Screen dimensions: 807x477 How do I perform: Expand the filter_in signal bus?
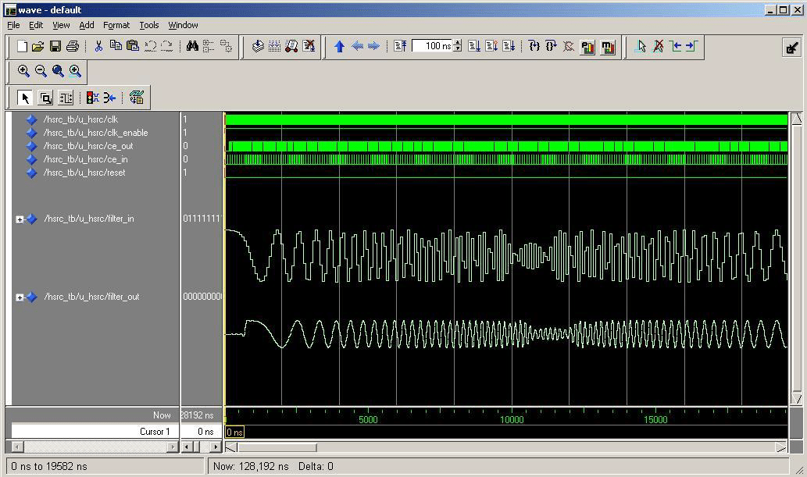click(x=20, y=219)
